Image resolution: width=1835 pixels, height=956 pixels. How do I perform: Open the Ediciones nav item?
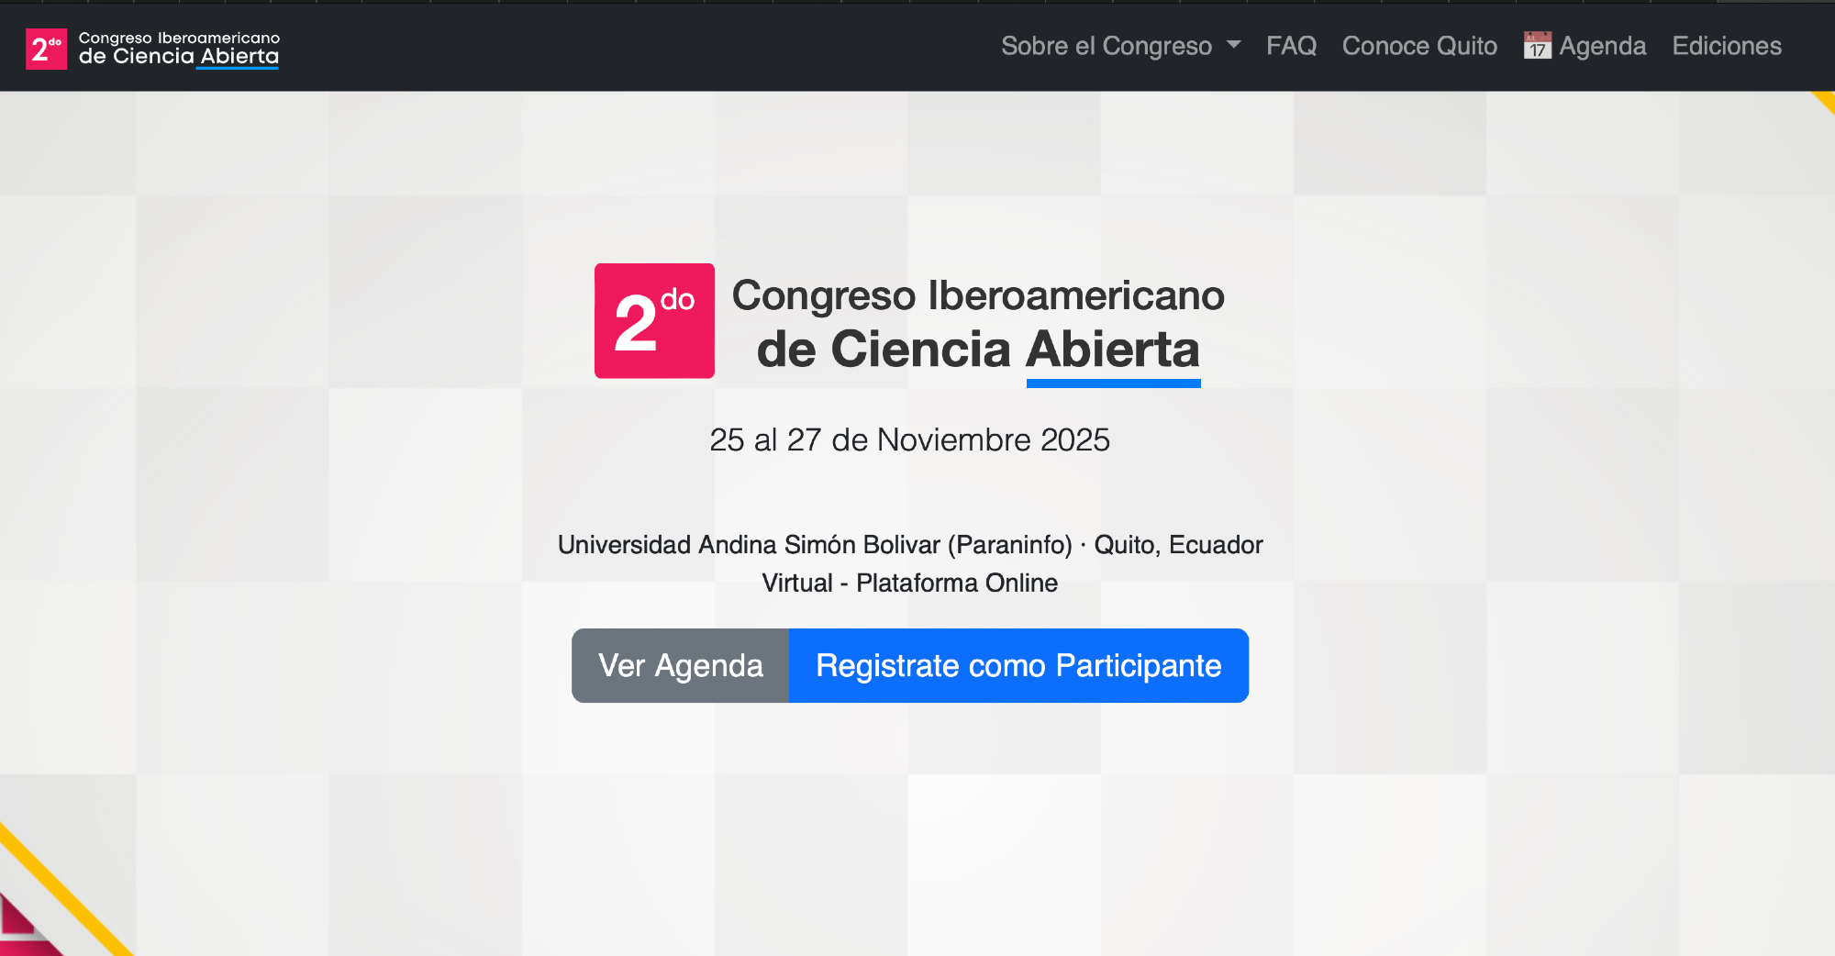point(1726,46)
